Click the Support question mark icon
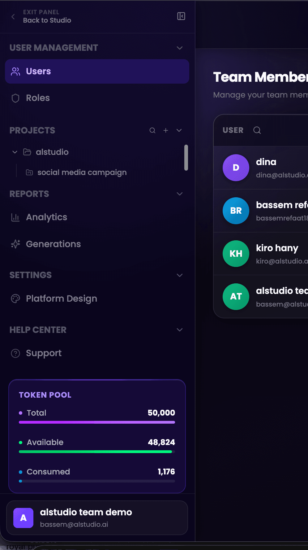This screenshot has width=308, height=550. click(15, 353)
